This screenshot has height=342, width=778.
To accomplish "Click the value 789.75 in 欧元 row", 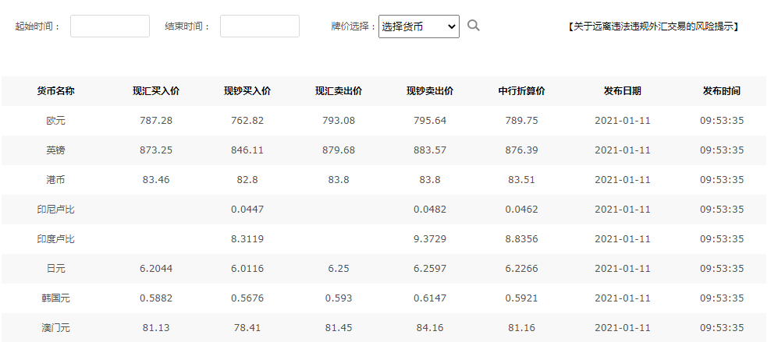I will point(521,121).
